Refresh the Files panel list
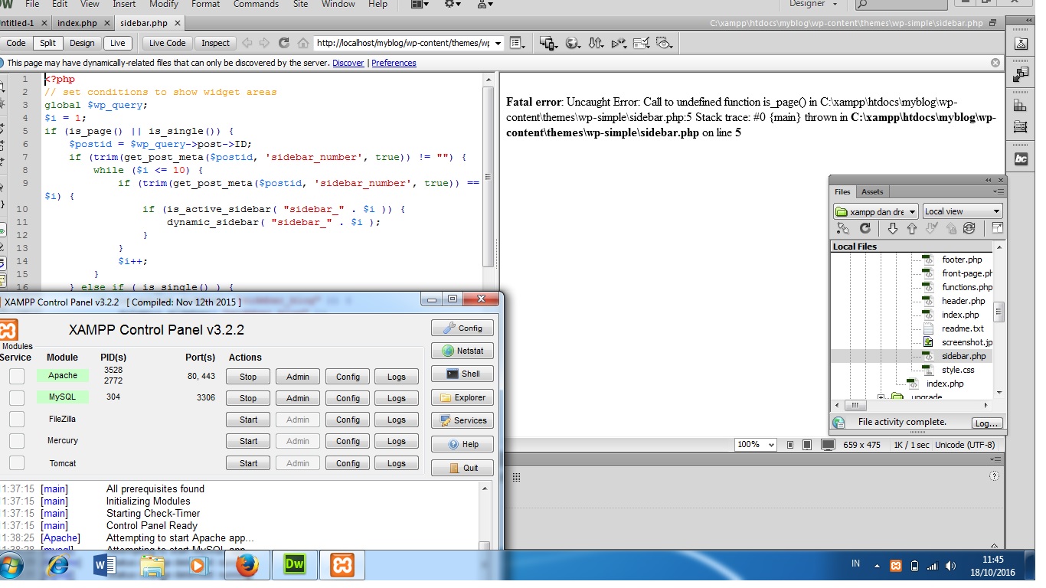 pos(865,228)
